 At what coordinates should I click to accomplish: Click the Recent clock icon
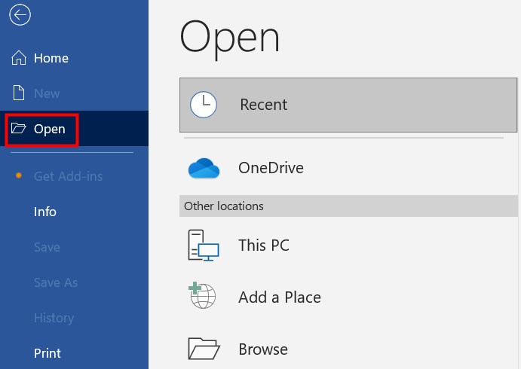[204, 105]
